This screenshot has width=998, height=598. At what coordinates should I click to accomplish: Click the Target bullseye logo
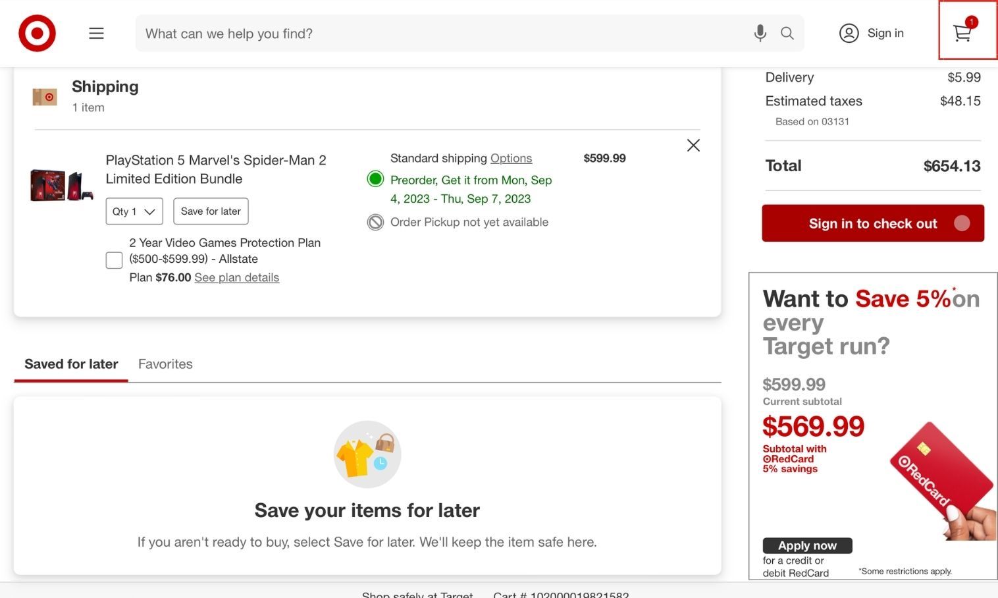[37, 33]
